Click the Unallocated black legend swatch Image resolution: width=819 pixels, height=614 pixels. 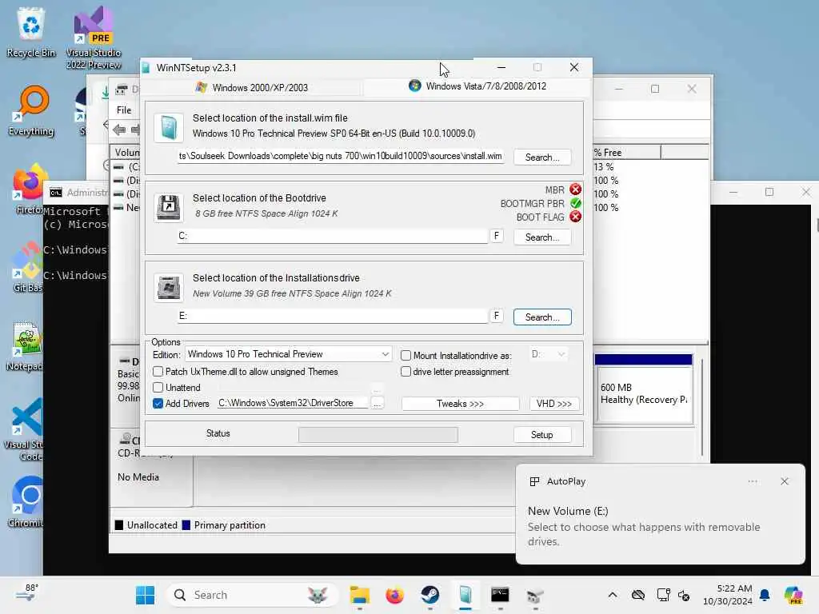tap(119, 525)
